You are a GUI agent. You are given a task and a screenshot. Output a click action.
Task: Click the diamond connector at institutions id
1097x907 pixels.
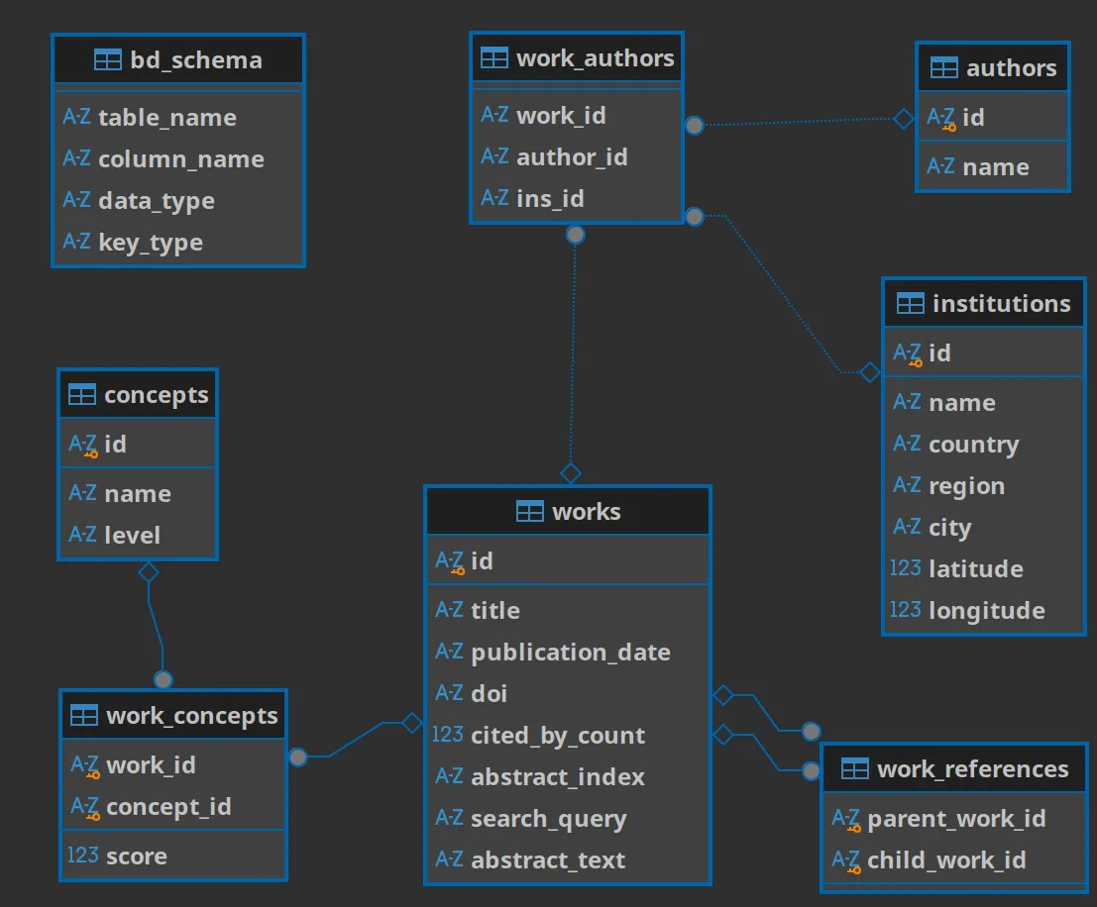(x=870, y=372)
